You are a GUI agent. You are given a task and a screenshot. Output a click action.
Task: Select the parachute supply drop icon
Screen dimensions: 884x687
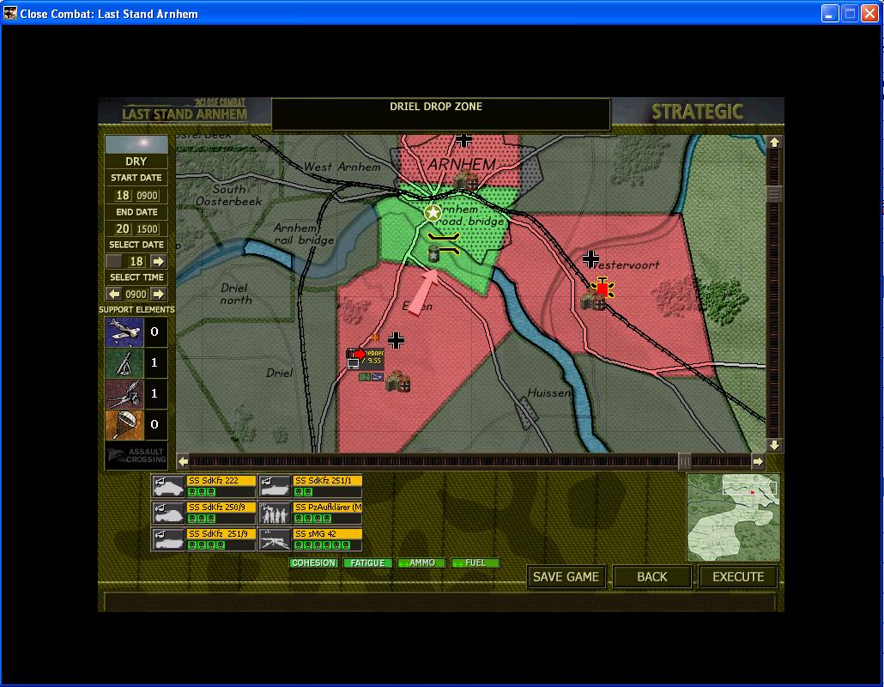click(124, 425)
